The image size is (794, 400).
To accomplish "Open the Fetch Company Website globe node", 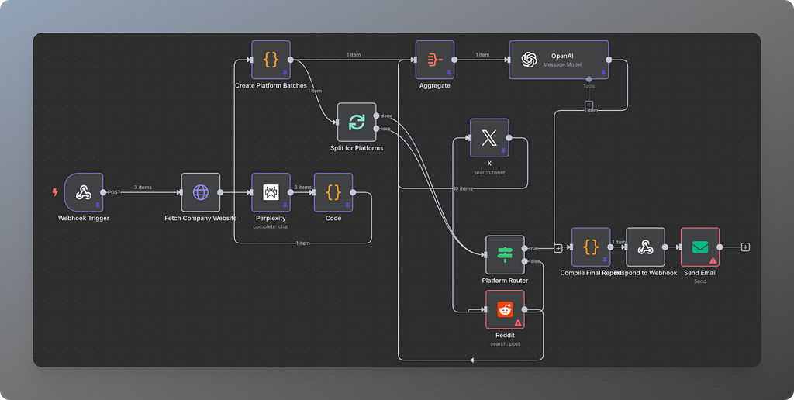I will [201, 192].
